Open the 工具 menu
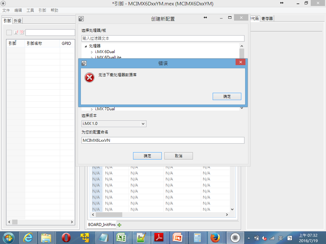 coord(30,10)
